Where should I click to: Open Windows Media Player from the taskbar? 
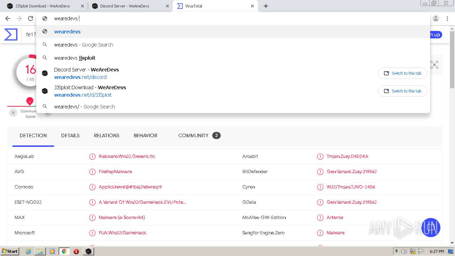(x=52, y=251)
